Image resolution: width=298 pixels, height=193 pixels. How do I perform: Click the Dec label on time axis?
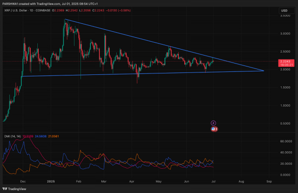point(23,182)
